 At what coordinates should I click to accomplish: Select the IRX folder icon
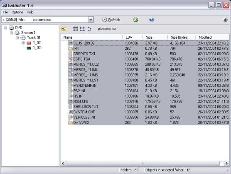click(x=70, y=48)
